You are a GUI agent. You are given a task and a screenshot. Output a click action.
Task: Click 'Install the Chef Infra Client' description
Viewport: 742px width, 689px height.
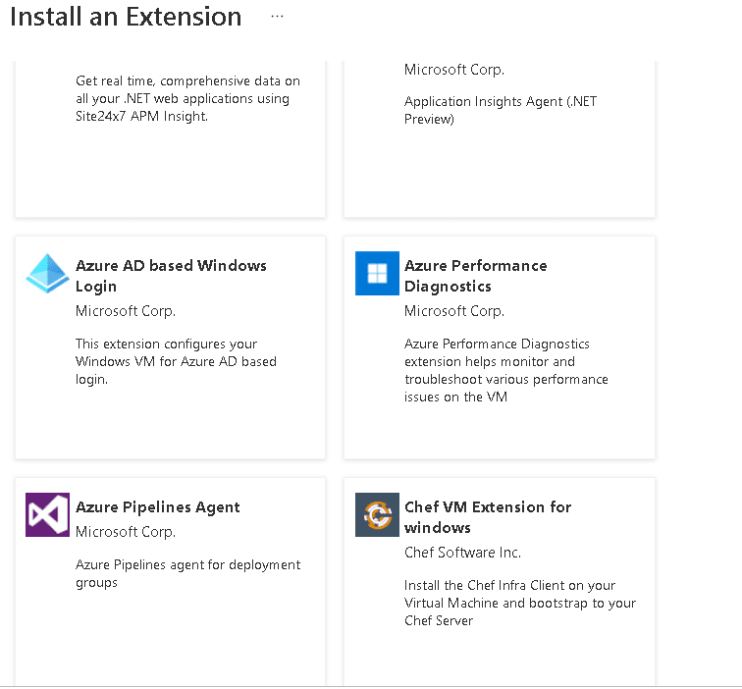pyautogui.click(x=520, y=603)
